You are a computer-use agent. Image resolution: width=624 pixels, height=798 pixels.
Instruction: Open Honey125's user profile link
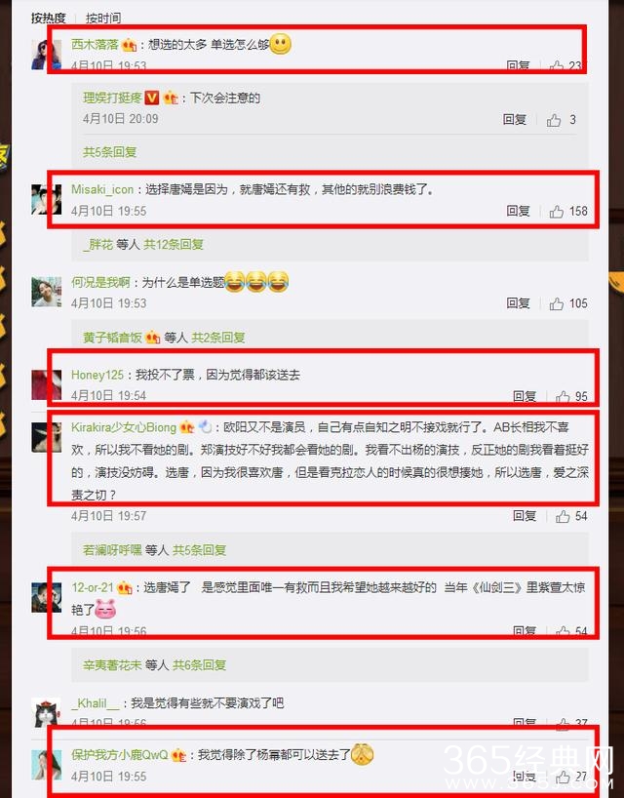(97, 375)
